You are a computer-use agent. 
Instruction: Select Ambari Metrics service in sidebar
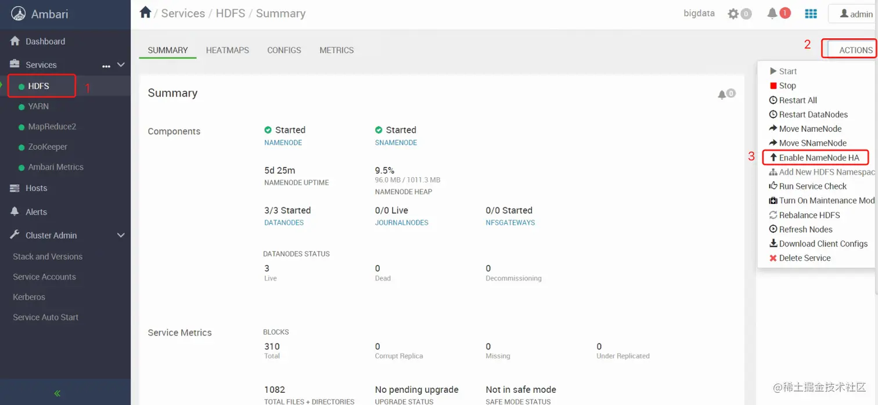pyautogui.click(x=56, y=167)
